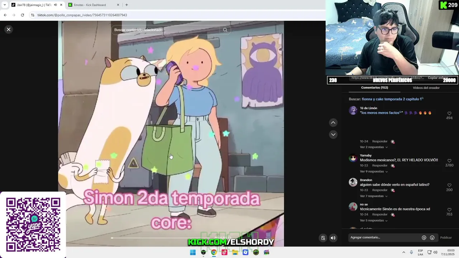The image size is (459, 258).
Task: Click Responder under Yarnaby's comment
Action: point(380,166)
